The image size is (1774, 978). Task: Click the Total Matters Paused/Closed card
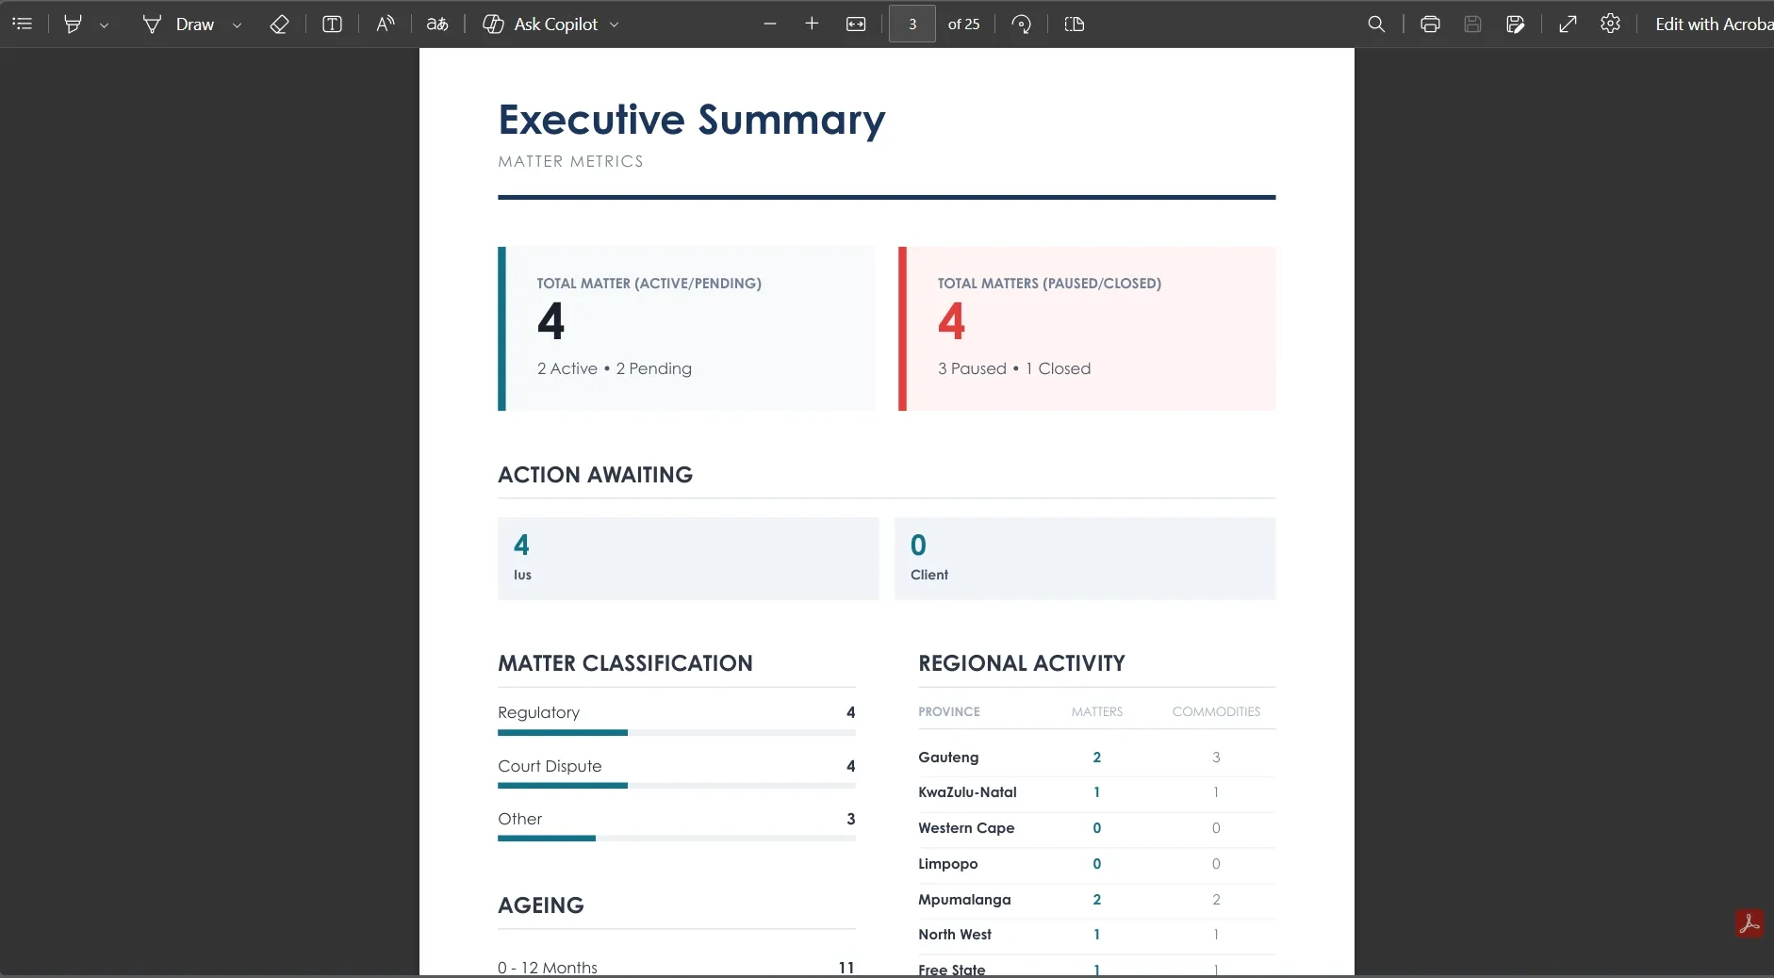(x=1087, y=329)
